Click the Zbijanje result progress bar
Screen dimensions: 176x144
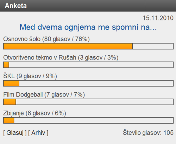tap(88, 120)
